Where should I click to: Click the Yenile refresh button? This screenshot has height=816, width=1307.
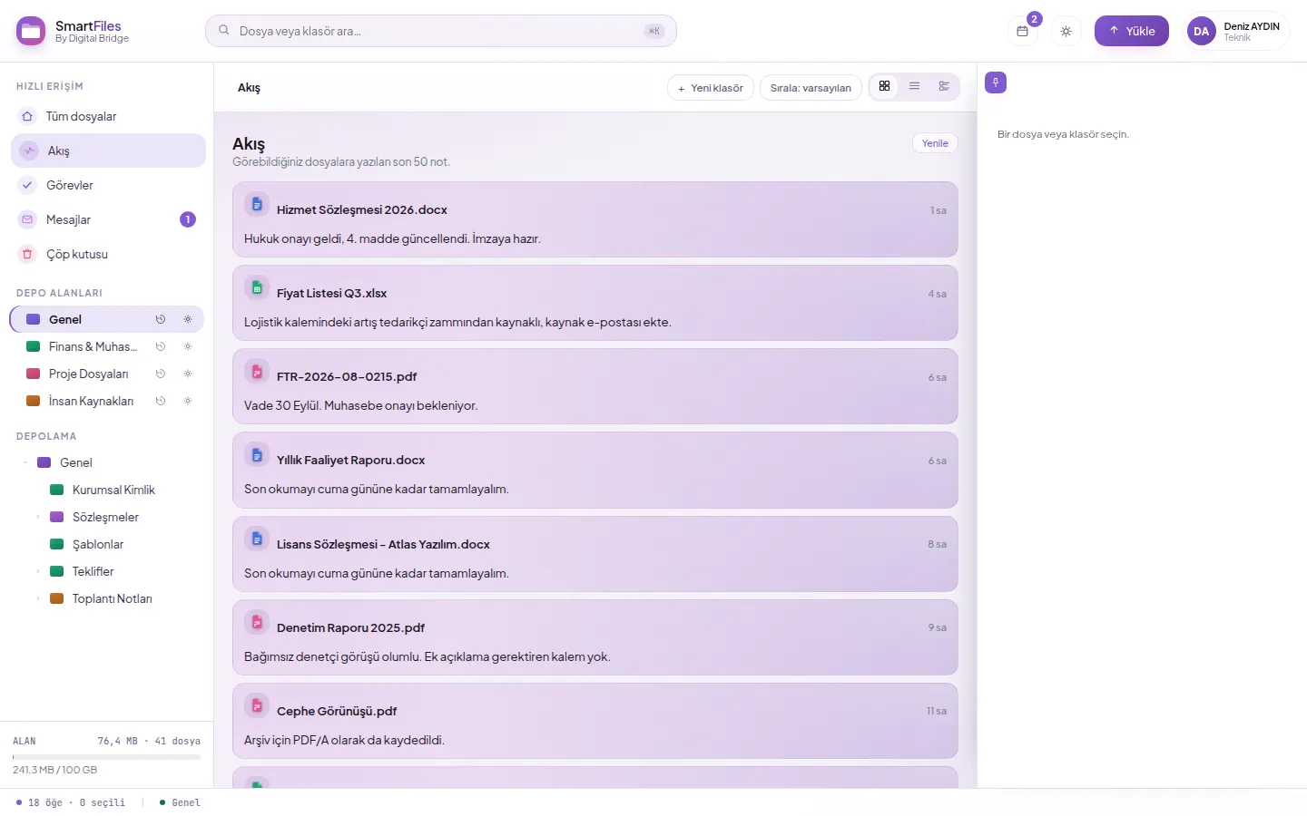tap(935, 143)
